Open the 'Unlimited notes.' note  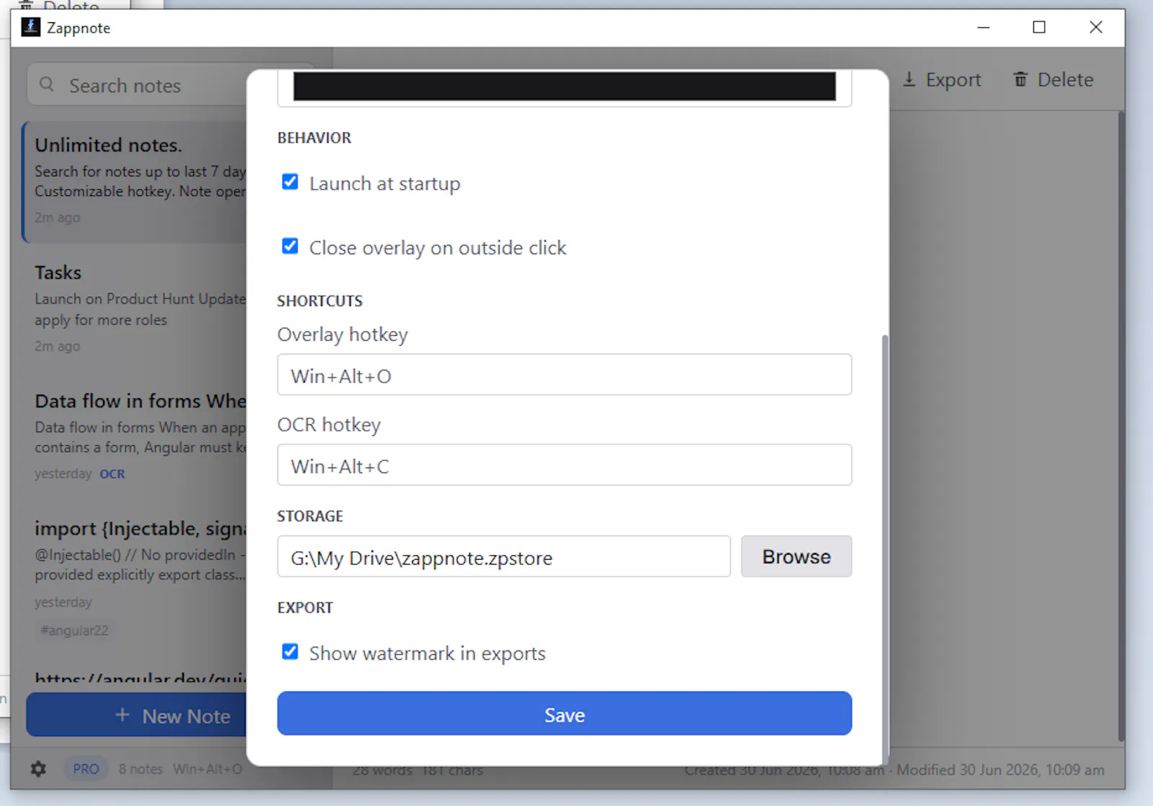click(x=135, y=182)
